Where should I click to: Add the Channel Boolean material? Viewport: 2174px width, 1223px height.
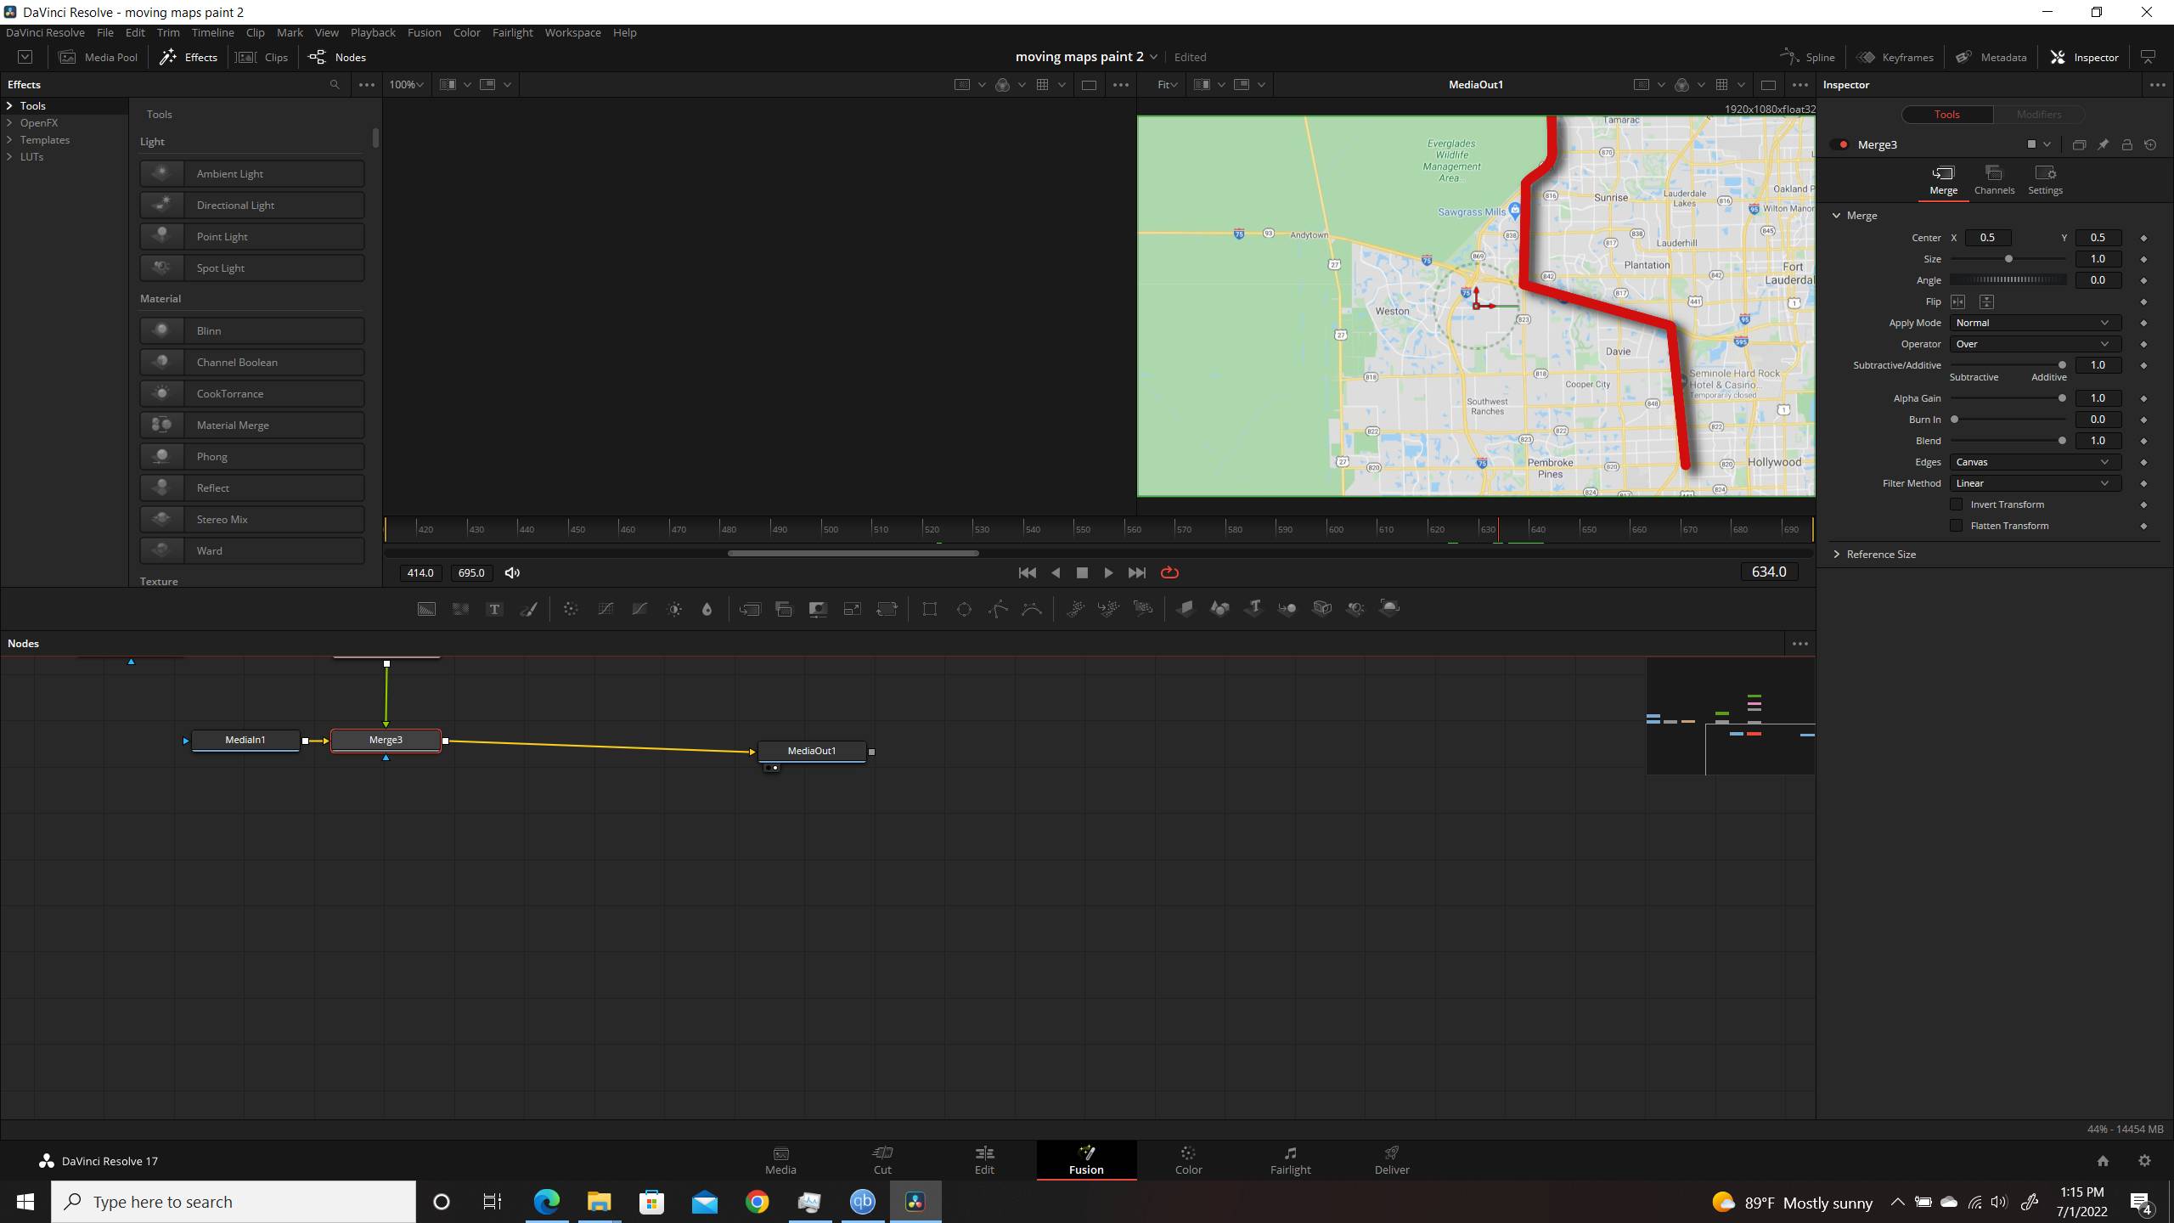coord(252,362)
